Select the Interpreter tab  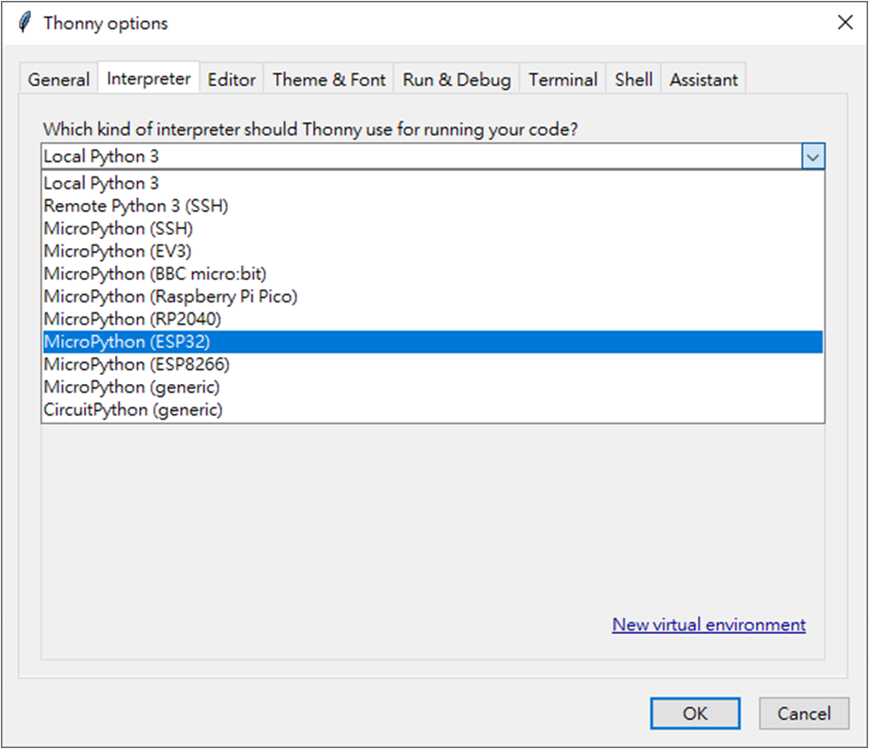point(148,78)
